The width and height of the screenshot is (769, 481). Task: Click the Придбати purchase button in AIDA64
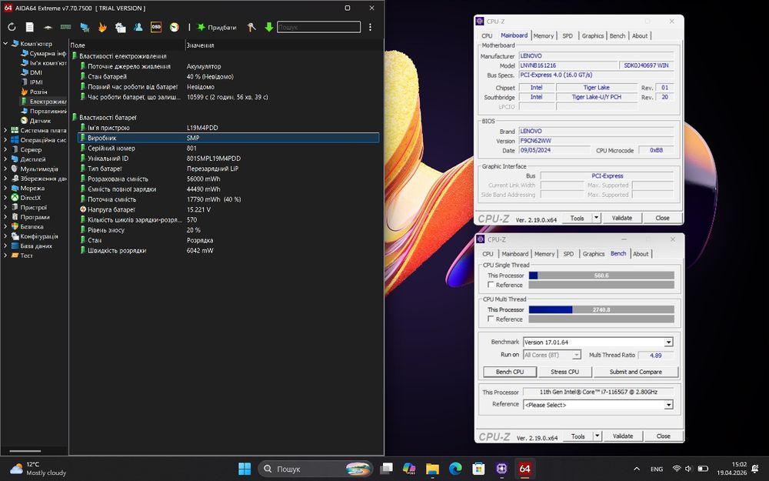coord(217,28)
